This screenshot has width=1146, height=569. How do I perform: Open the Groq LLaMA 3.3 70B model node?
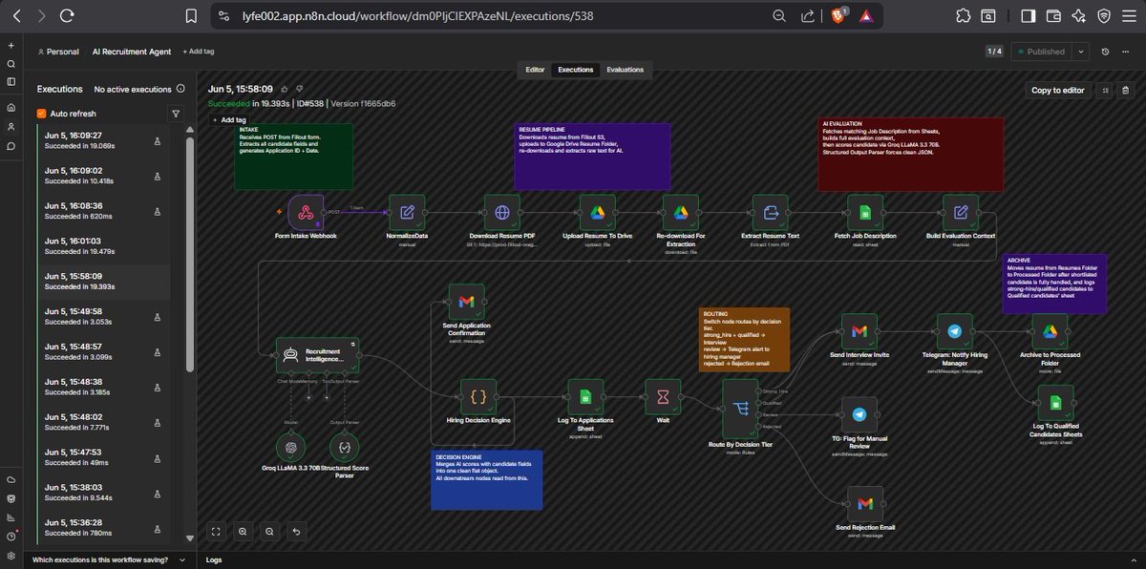click(x=290, y=446)
